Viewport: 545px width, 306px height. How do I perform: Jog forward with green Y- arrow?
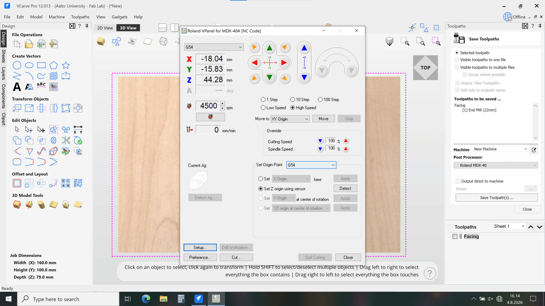click(x=269, y=78)
